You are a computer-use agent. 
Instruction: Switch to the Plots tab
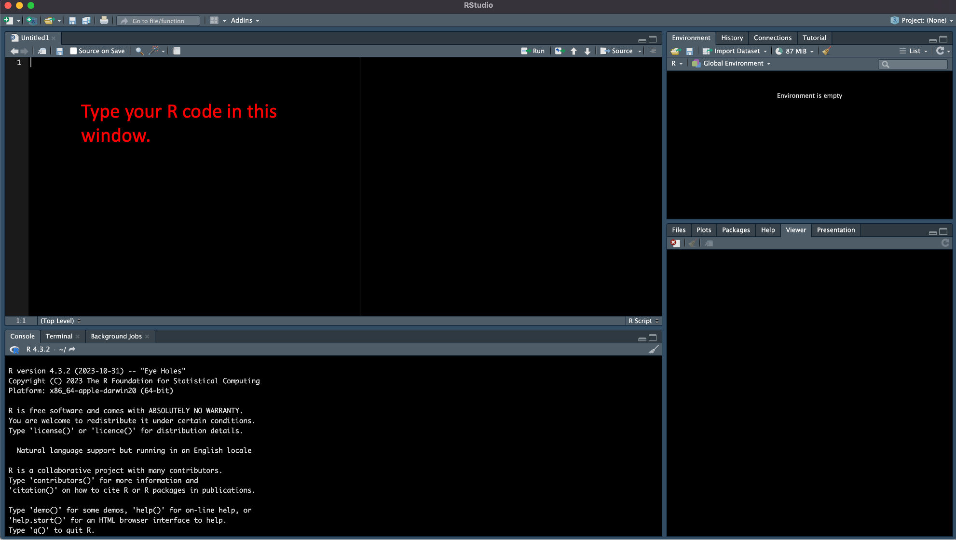click(x=704, y=230)
